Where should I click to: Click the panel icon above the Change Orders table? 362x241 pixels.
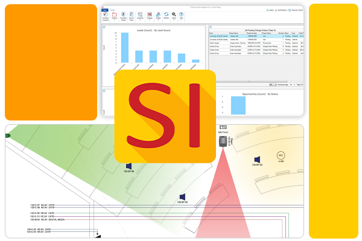[x=211, y=27]
